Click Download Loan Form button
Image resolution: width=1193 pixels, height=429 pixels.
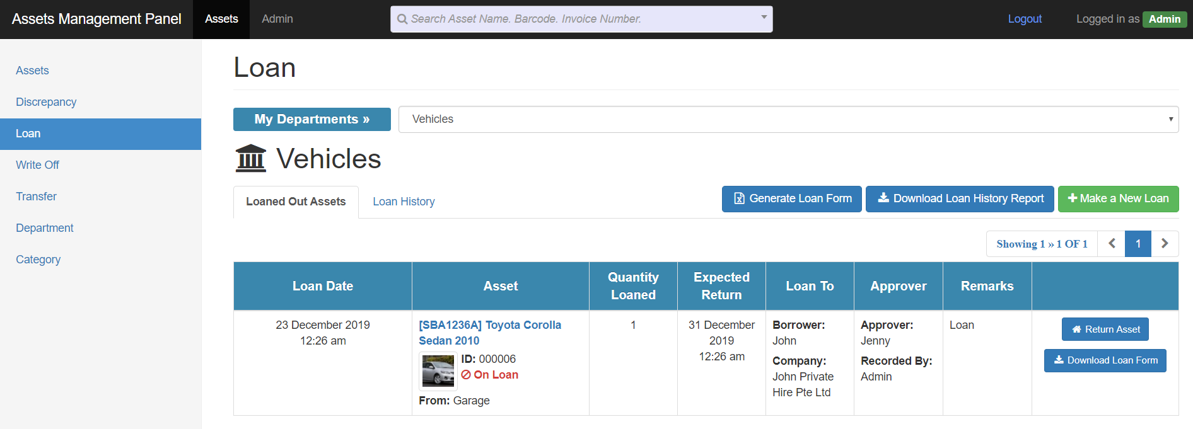tap(1105, 360)
